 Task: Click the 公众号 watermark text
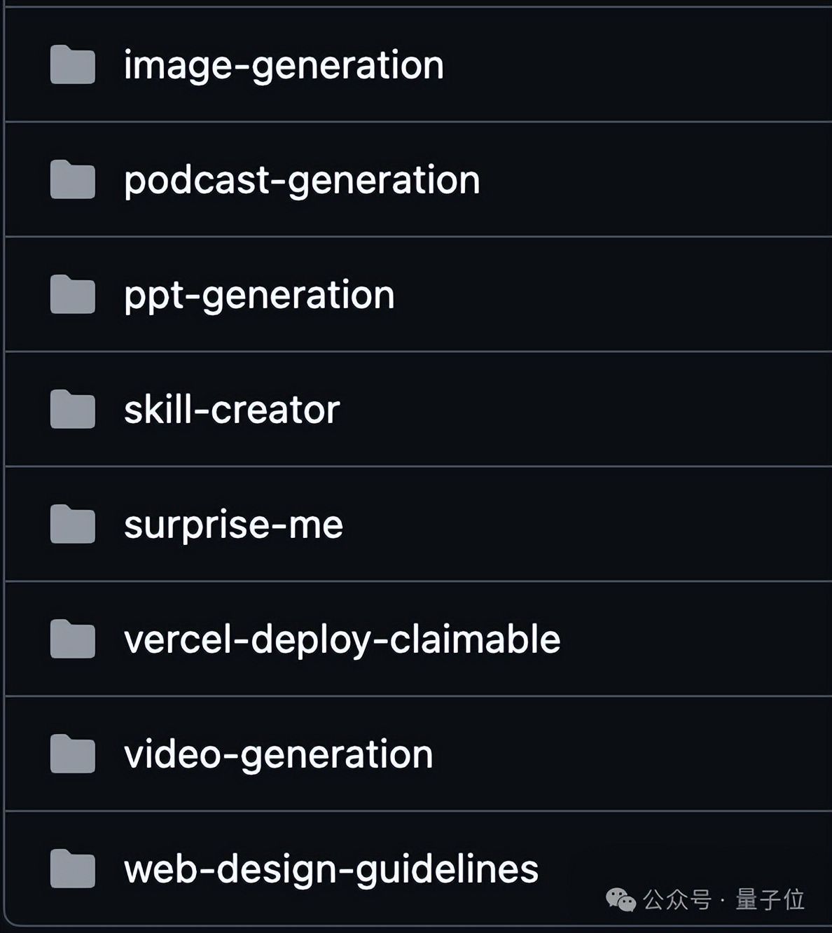pyautogui.click(x=677, y=900)
